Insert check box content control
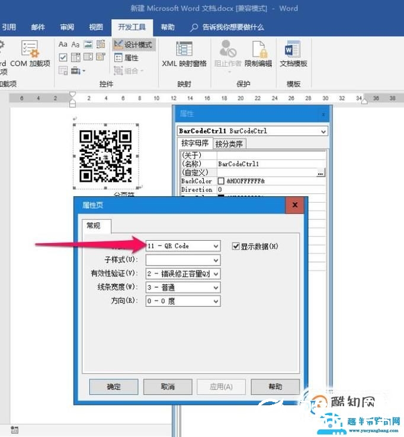The height and width of the screenshot is (437, 404). pos(63,58)
